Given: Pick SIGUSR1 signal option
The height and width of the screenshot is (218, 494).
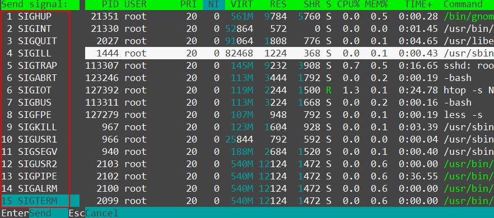Looking at the screenshot, I should point(35,139).
